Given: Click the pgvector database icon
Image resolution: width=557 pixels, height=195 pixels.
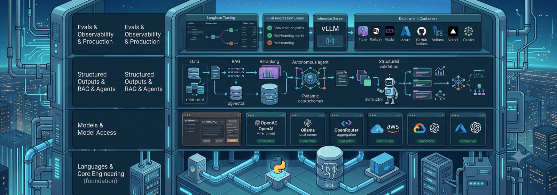Looking at the screenshot, I should [236, 93].
